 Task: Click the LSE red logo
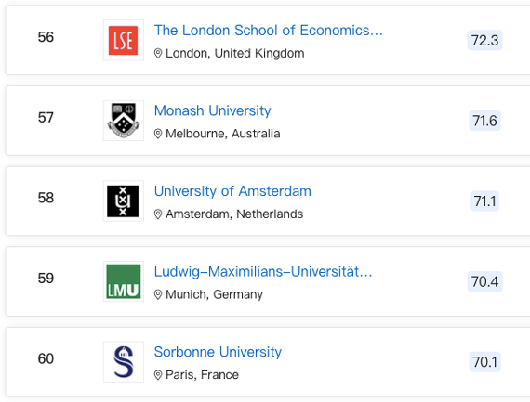(x=124, y=40)
